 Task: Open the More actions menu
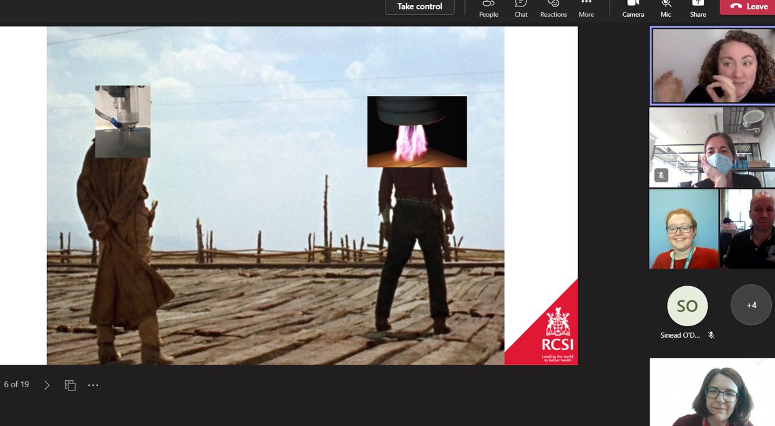(586, 9)
